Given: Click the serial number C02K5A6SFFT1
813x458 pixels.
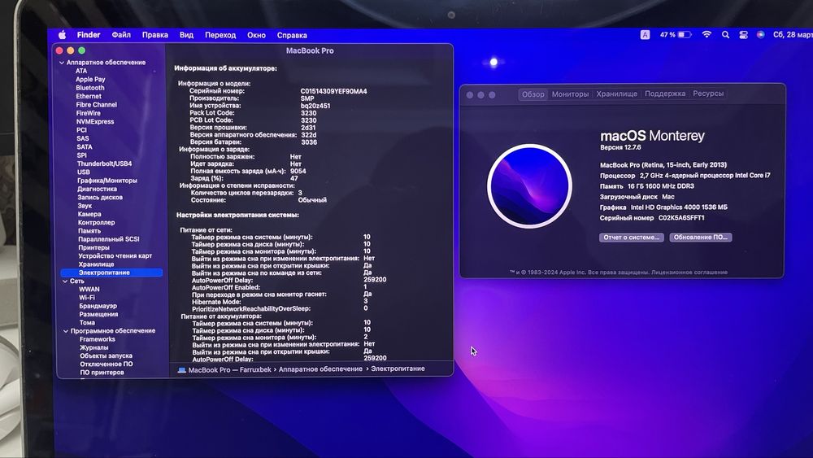Looking at the screenshot, I should (681, 218).
